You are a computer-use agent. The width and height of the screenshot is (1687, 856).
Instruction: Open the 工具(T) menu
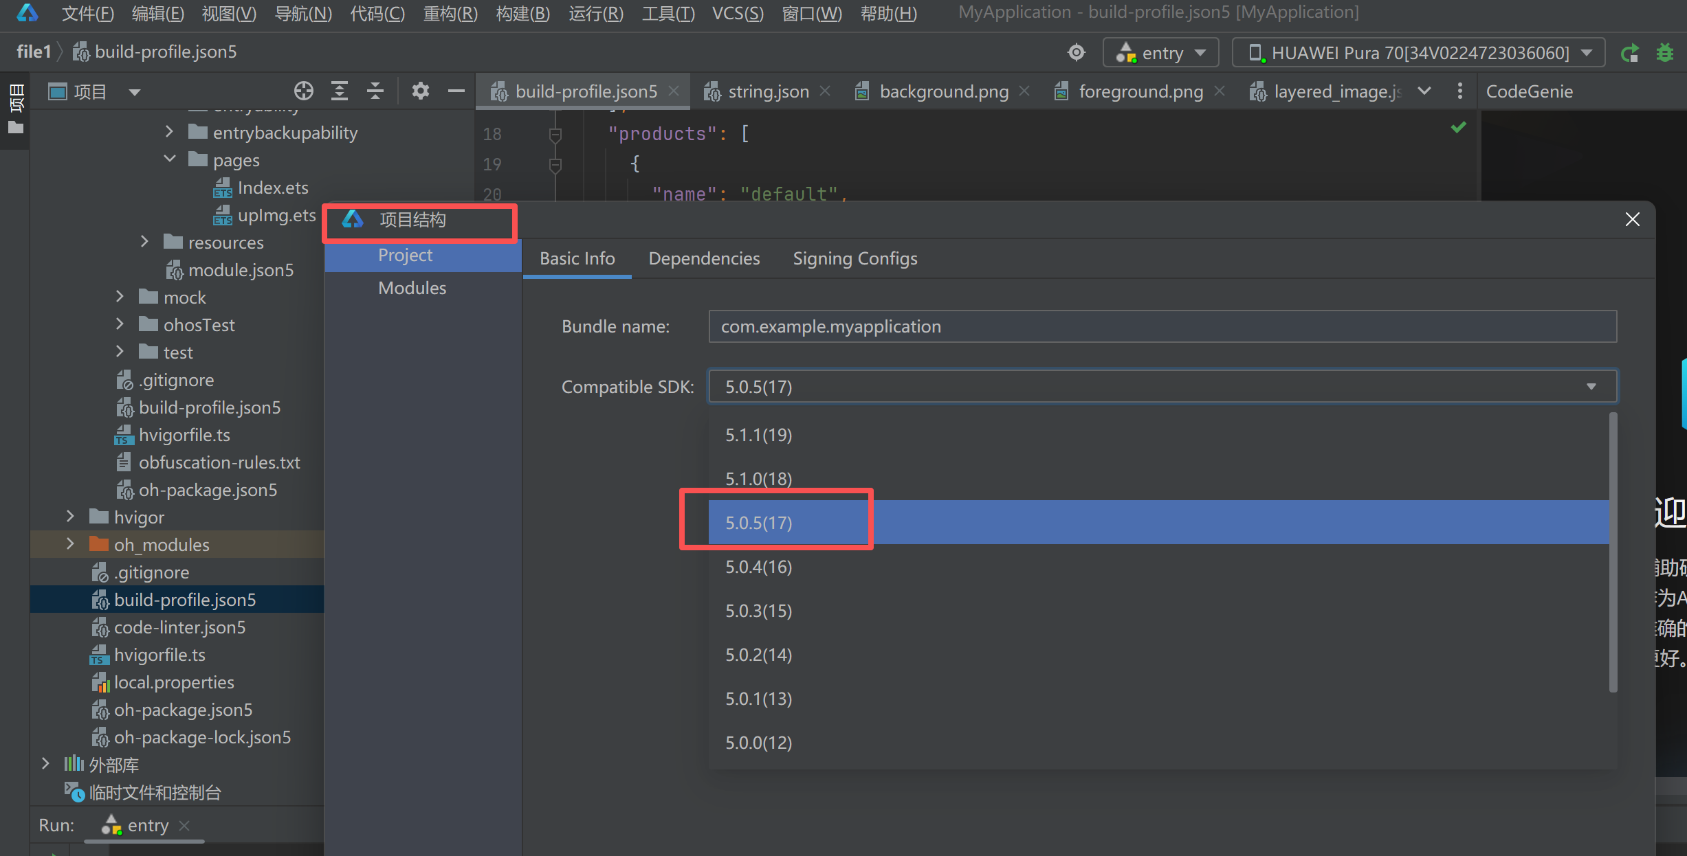668,13
